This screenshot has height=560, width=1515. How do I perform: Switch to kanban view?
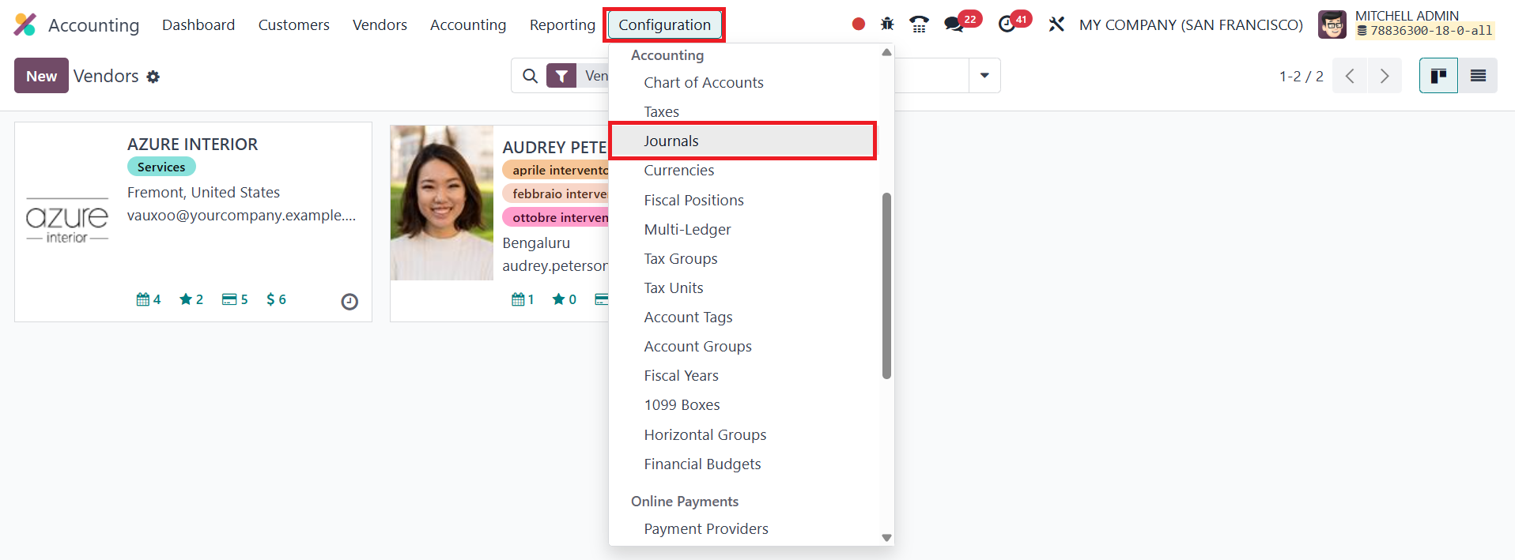click(1438, 76)
